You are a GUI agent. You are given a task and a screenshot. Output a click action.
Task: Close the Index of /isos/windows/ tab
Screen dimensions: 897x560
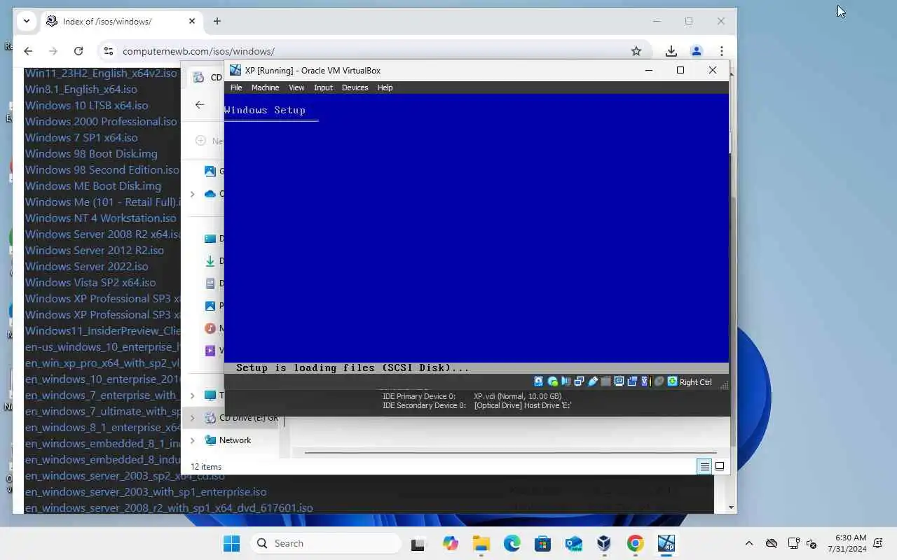click(192, 21)
